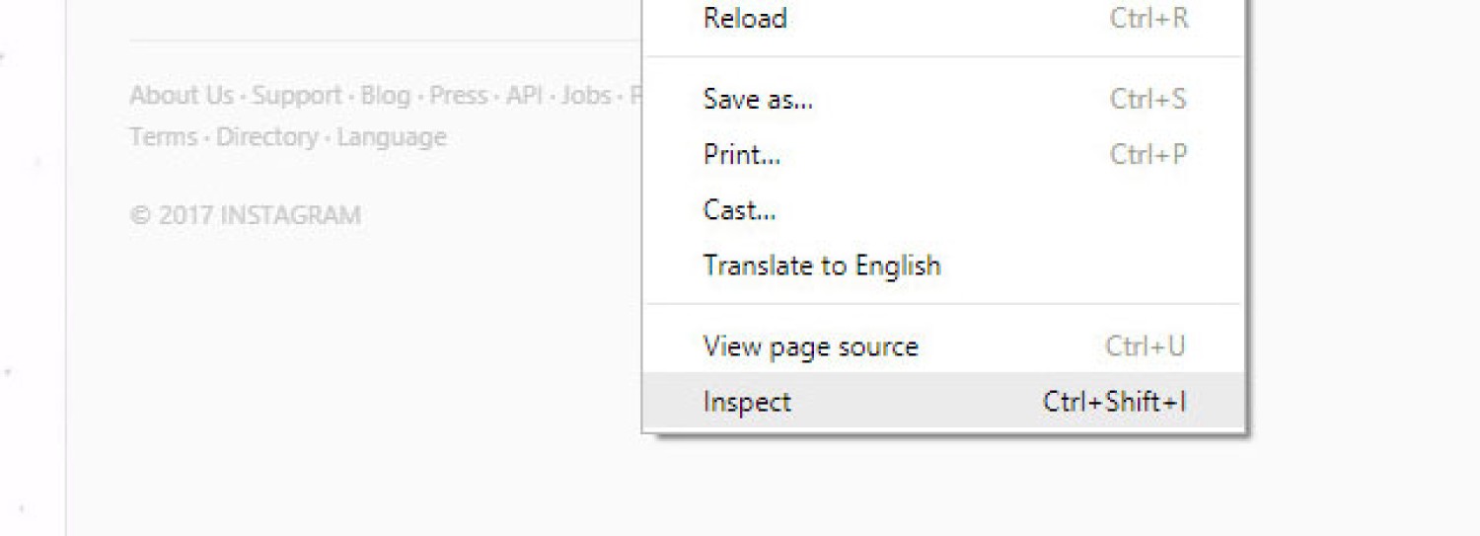Open the Print... dialog from the menu

point(741,155)
